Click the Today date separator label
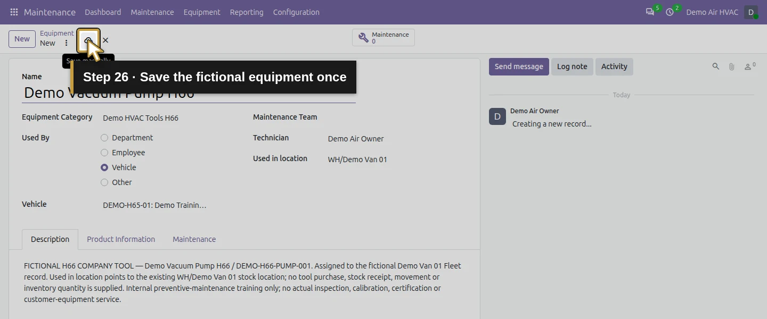This screenshot has height=319, width=767. click(x=622, y=95)
